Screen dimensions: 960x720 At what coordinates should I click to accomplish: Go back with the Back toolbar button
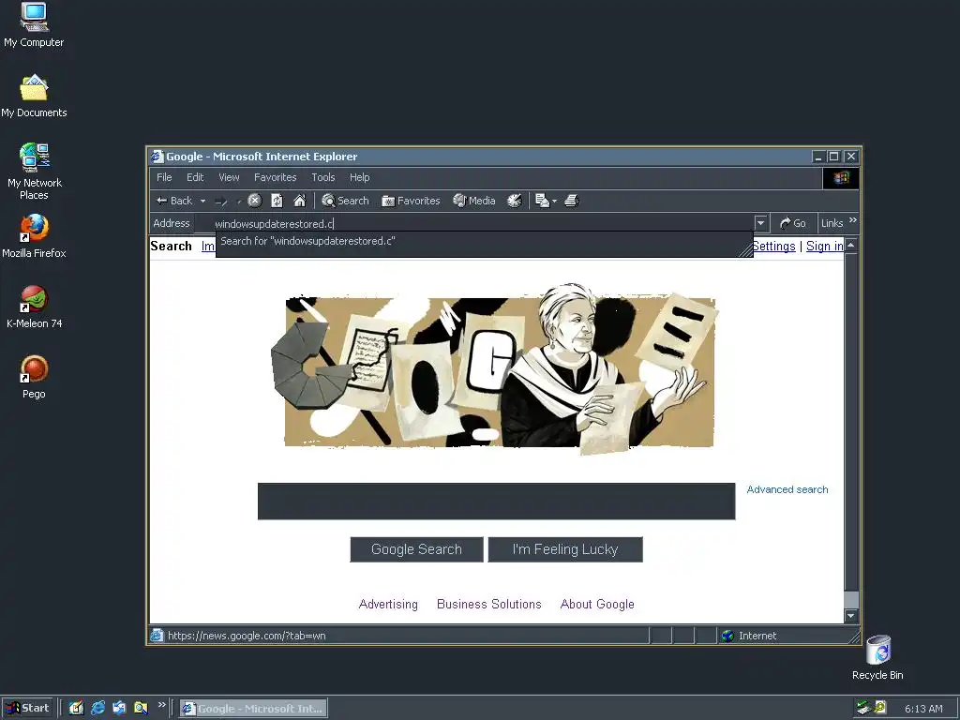point(174,201)
